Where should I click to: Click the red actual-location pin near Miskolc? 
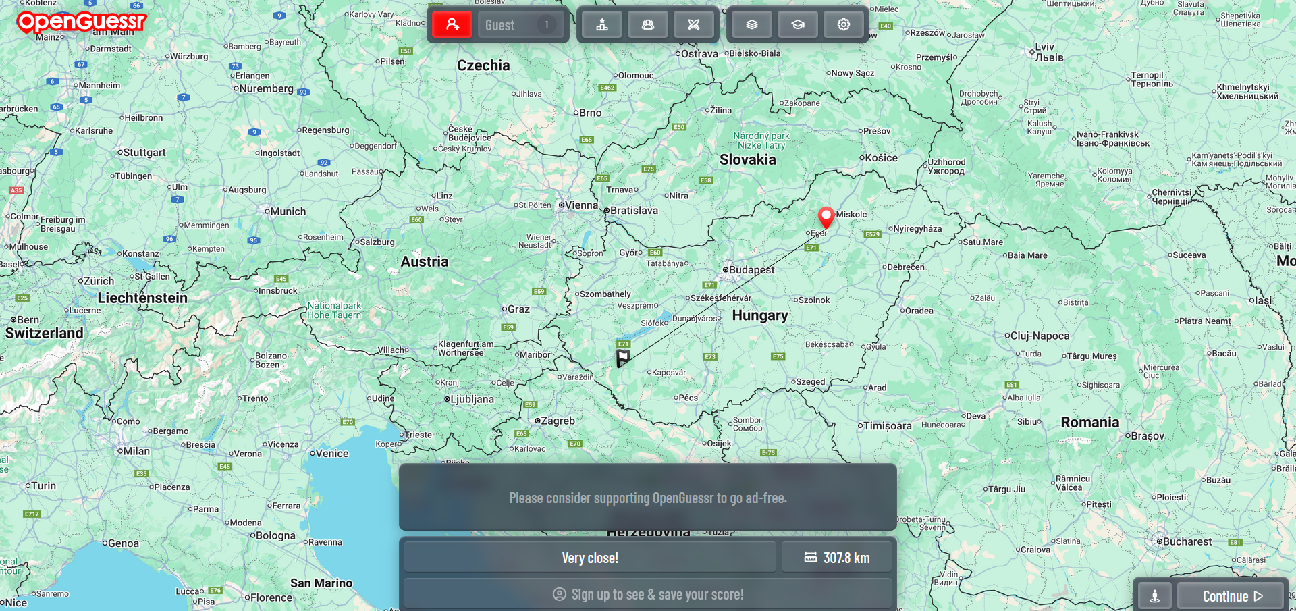pyautogui.click(x=826, y=217)
